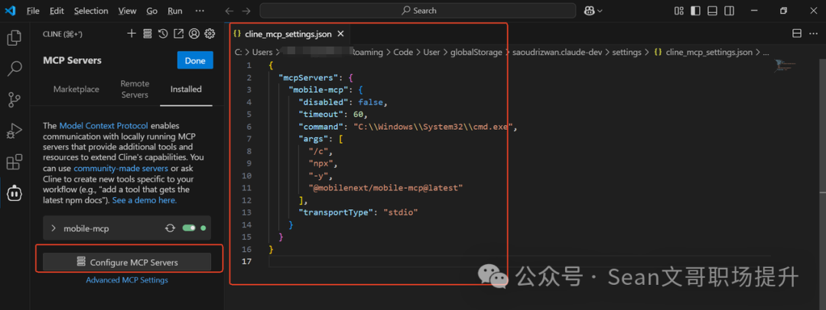This screenshot has width=826, height=310.
Task: Toggle the secondary side bar visibility
Action: (x=729, y=11)
